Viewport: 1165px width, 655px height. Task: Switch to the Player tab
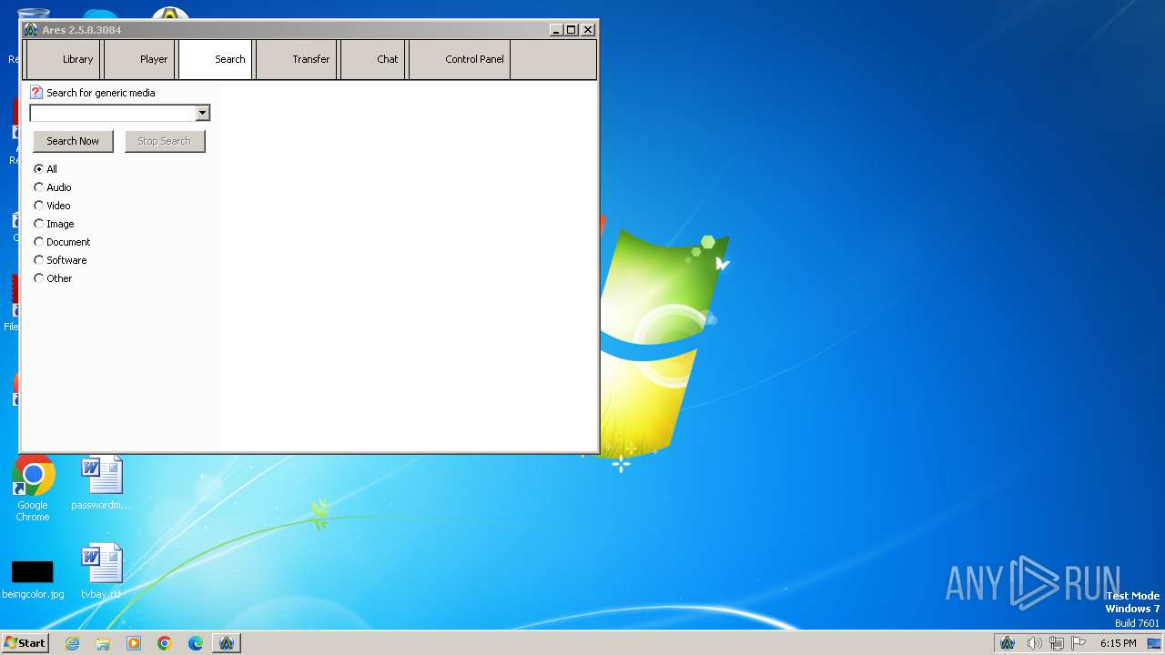coord(139,59)
